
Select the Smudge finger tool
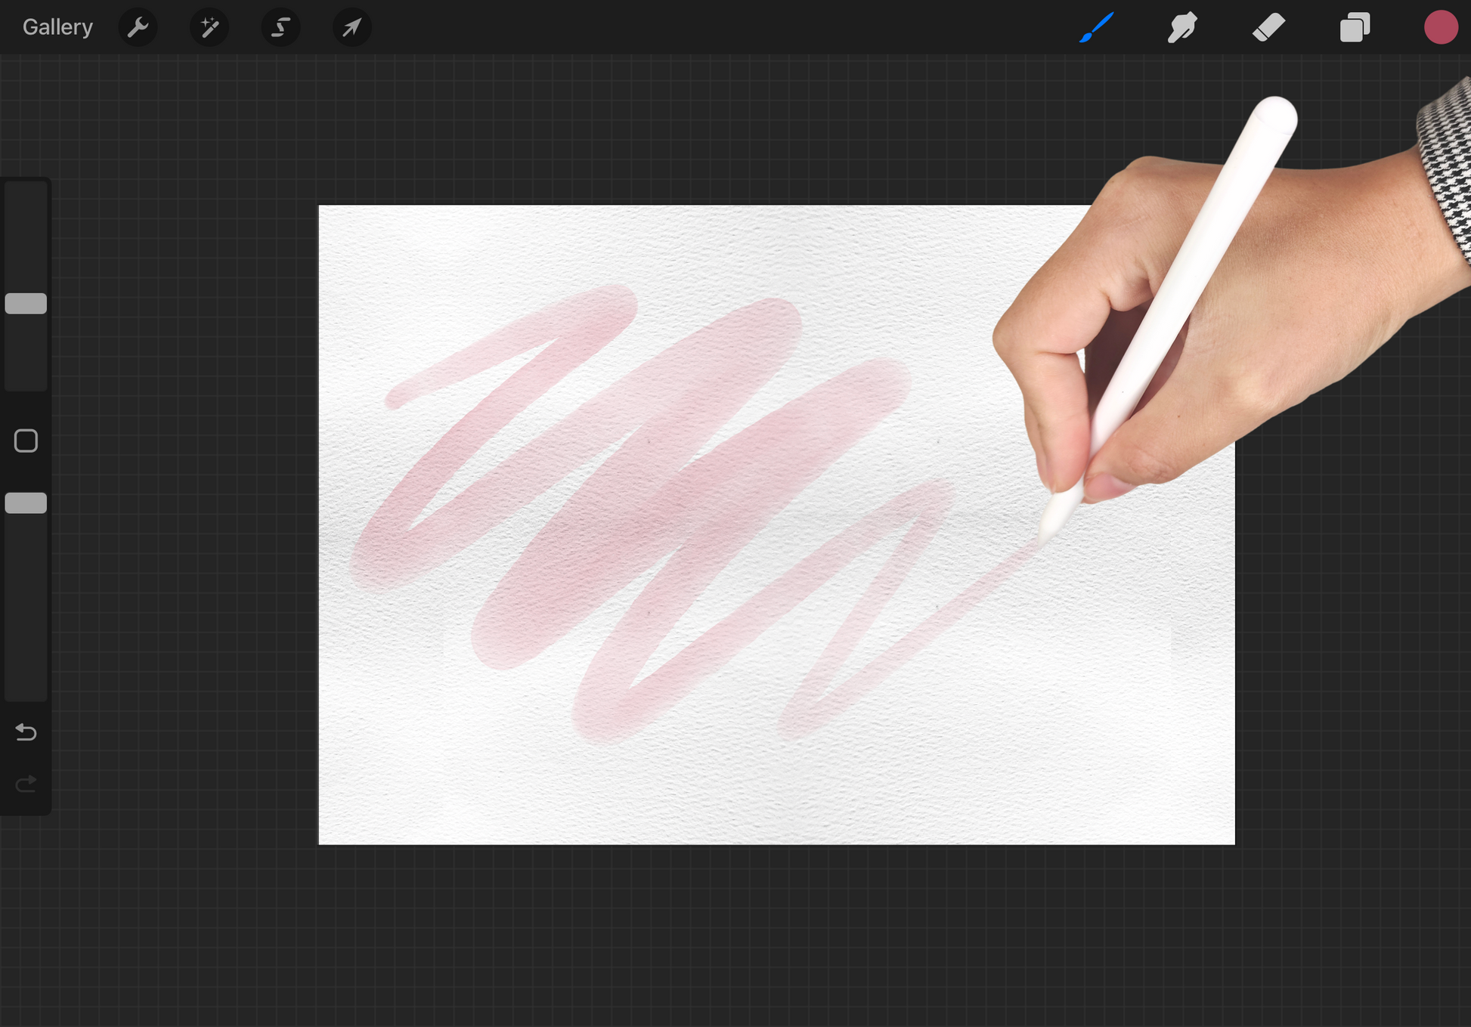[1182, 28]
